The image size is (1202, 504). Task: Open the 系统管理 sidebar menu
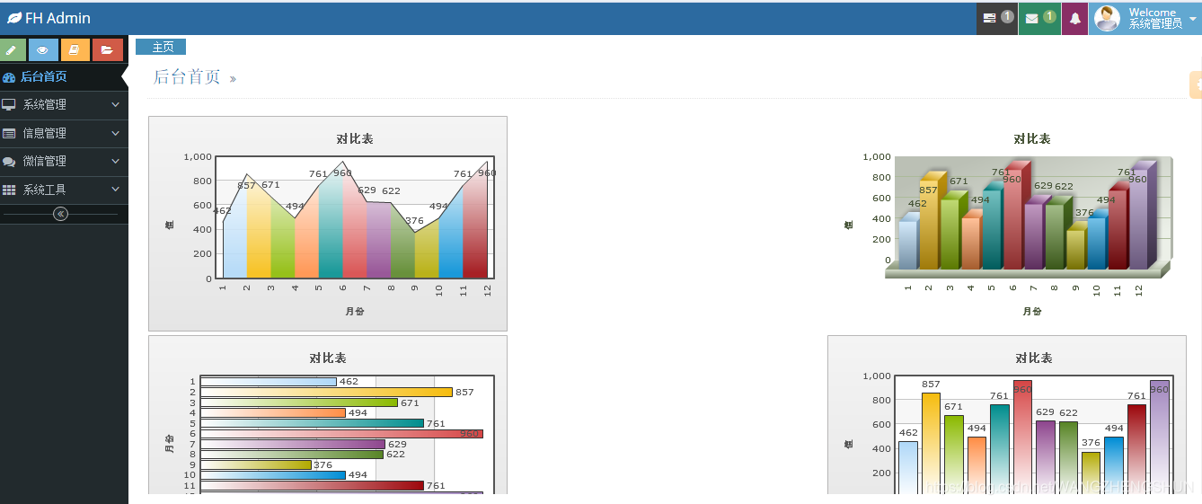tap(64, 105)
